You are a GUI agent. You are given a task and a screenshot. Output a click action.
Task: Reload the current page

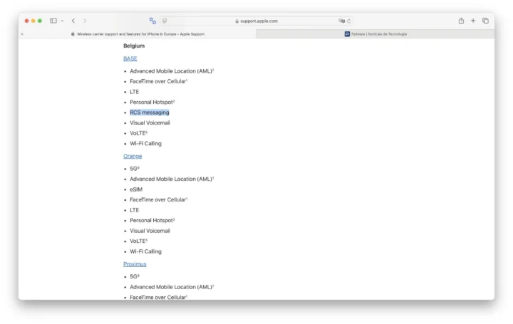click(348, 21)
